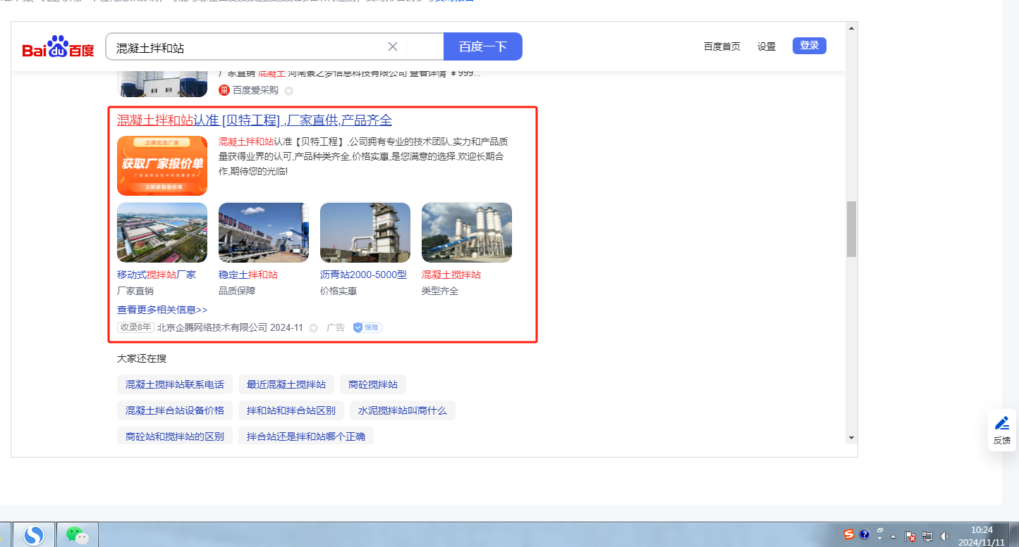1019x547 pixels.
Task: Select related search 水泥搅拌站叫商什么
Action: 403,410
